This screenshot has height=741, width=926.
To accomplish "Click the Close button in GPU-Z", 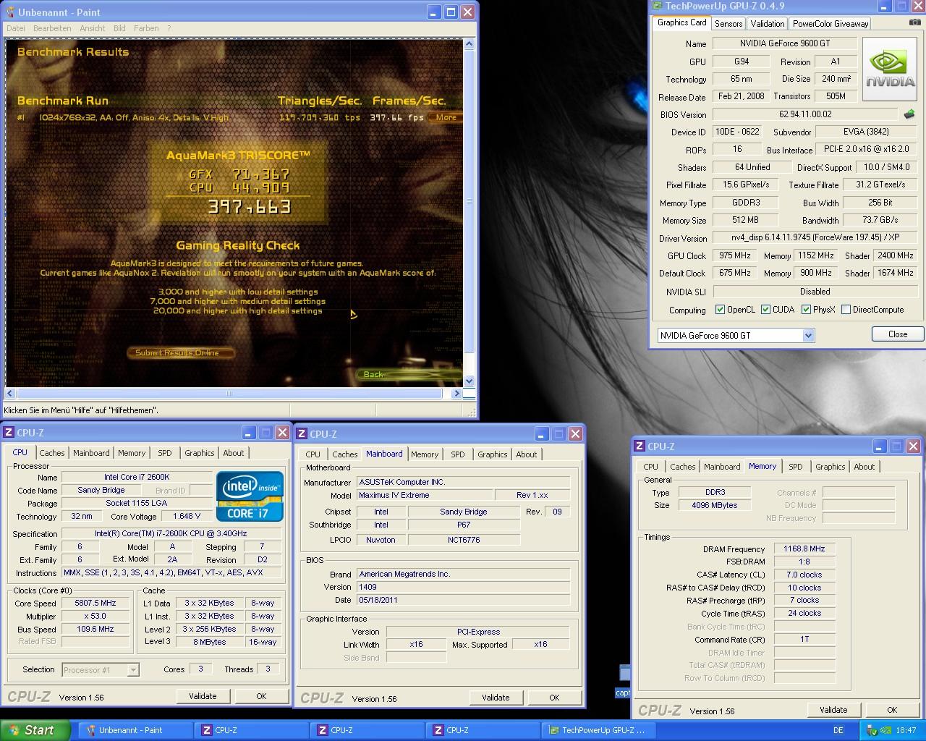I will (898, 334).
